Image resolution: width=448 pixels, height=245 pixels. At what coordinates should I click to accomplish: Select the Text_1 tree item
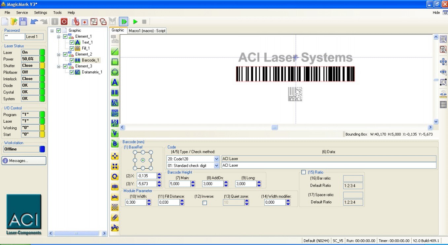tap(87, 42)
